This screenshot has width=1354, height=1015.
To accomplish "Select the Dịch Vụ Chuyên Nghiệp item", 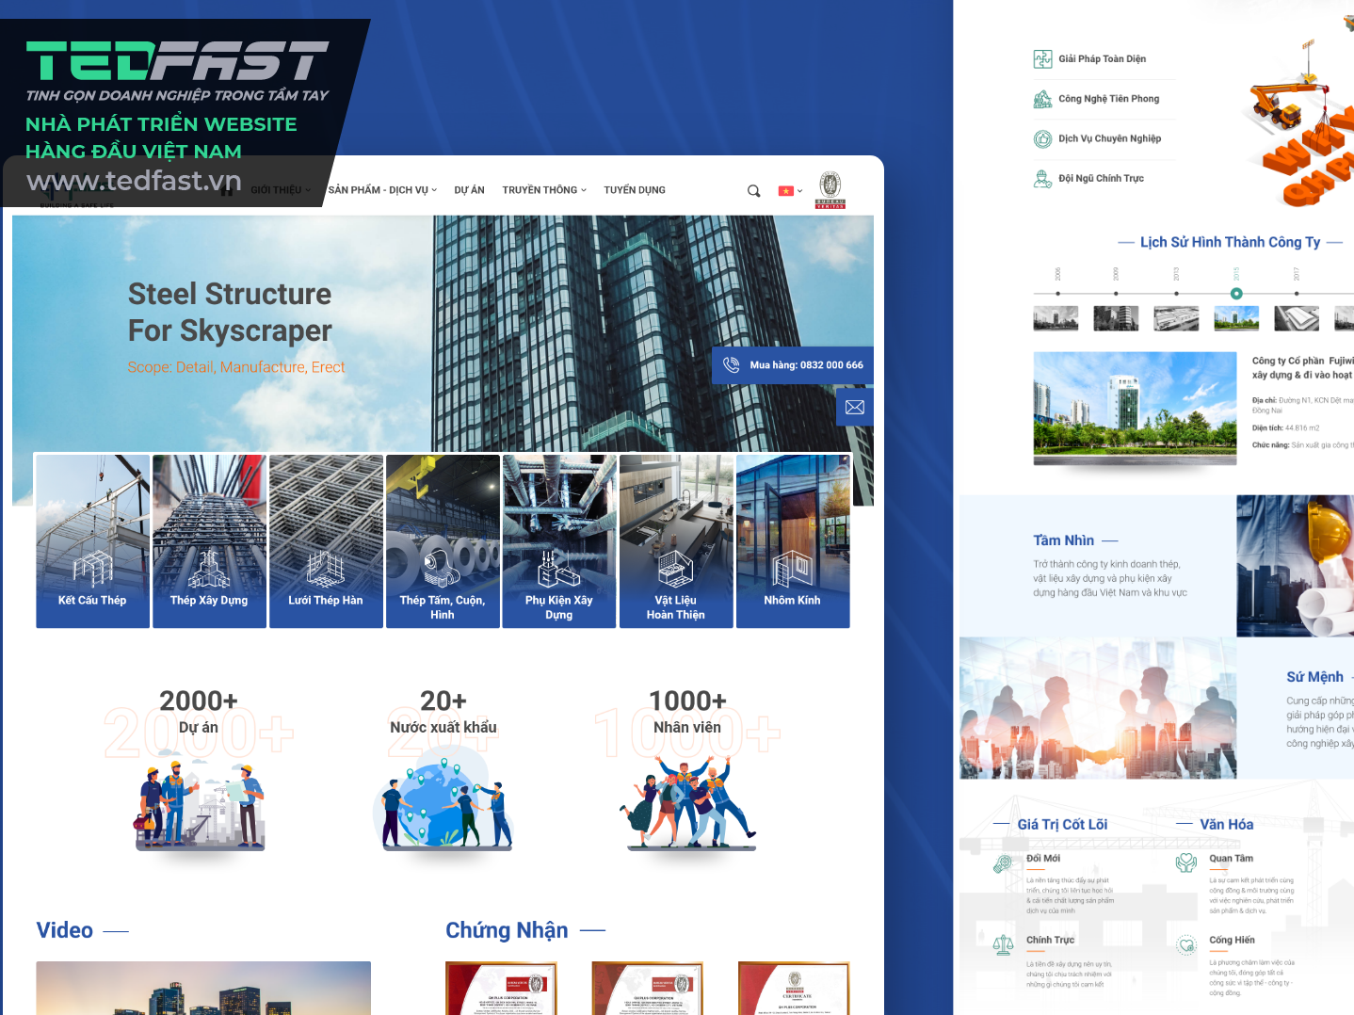I will [x=1110, y=138].
